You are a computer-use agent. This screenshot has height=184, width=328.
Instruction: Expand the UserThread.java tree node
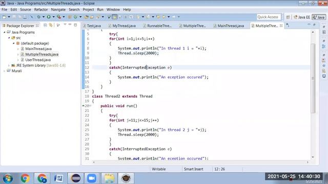(x=18, y=60)
